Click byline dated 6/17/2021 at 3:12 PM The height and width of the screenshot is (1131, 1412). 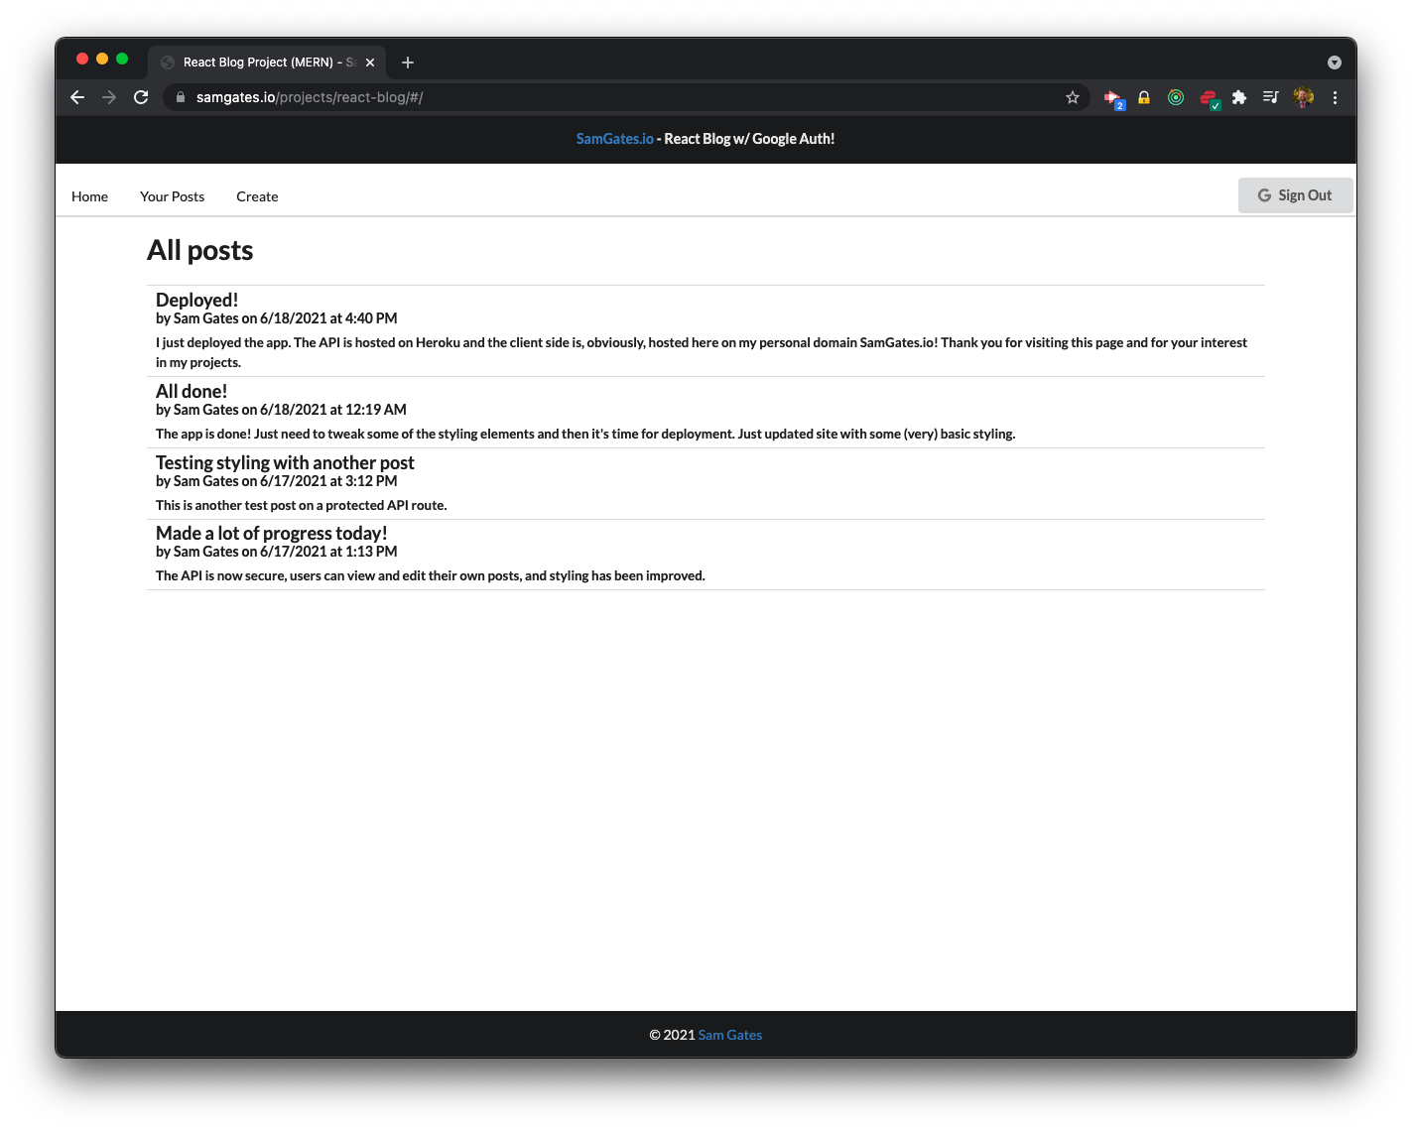pyautogui.click(x=277, y=481)
